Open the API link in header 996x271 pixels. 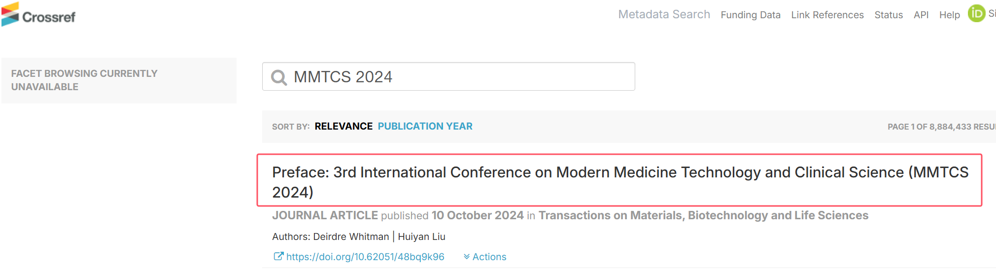(x=921, y=15)
